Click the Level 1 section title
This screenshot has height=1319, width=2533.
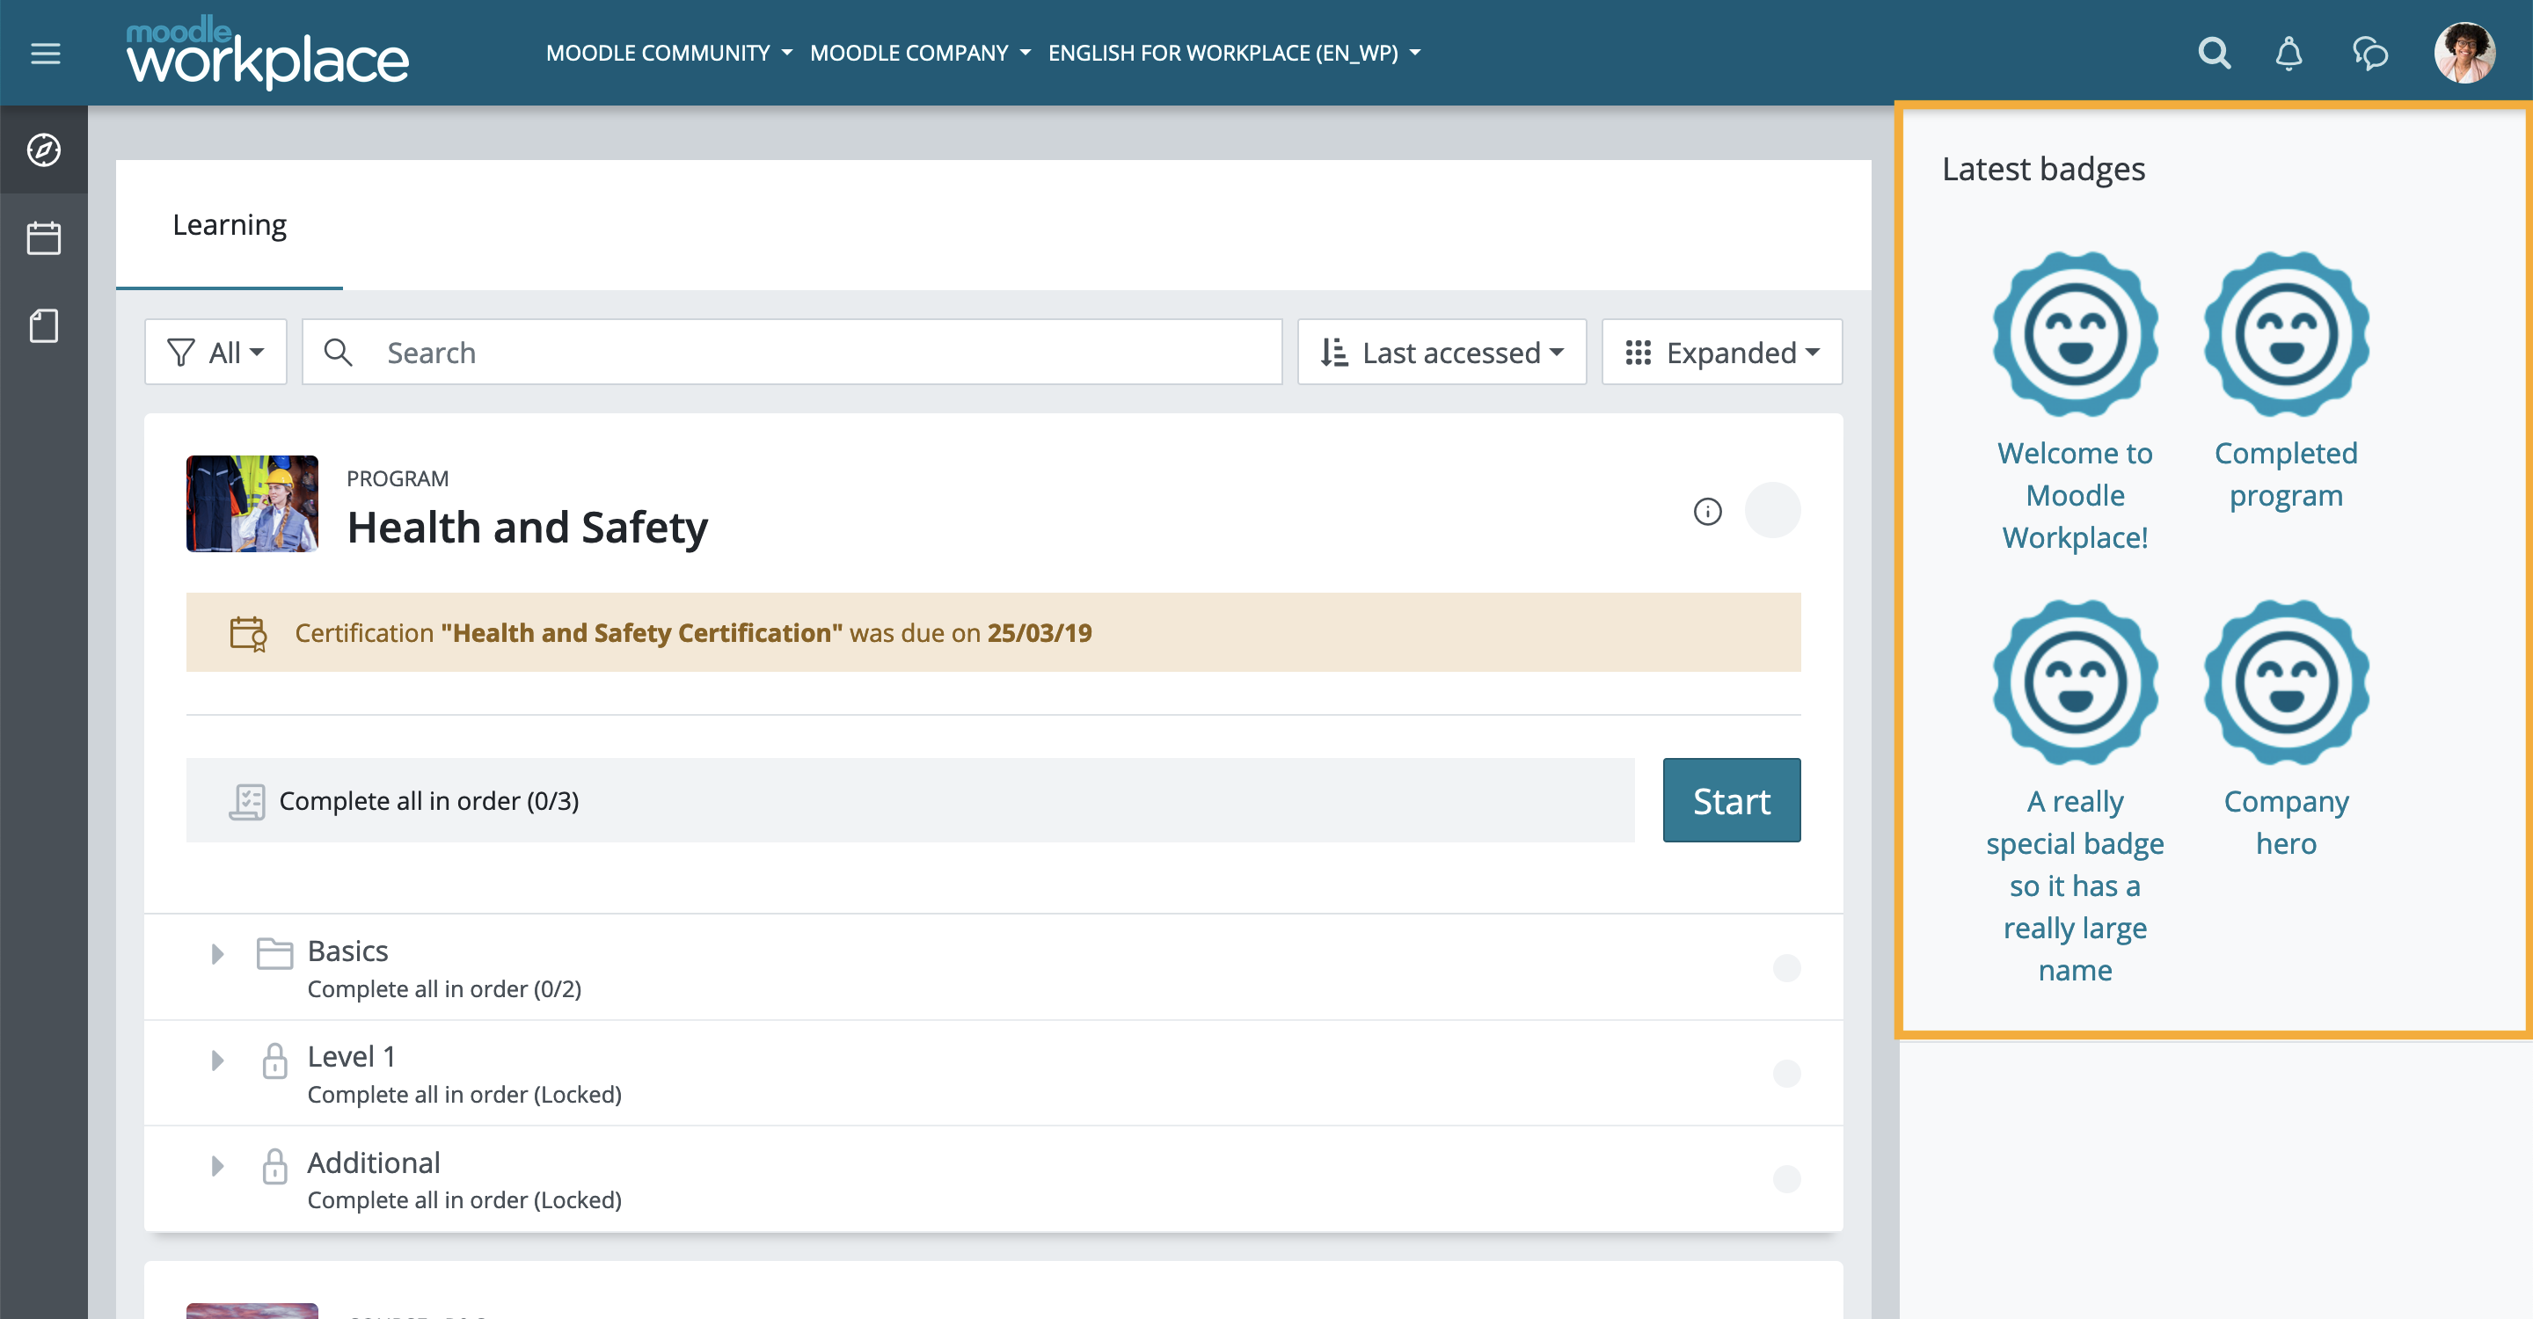click(352, 1058)
